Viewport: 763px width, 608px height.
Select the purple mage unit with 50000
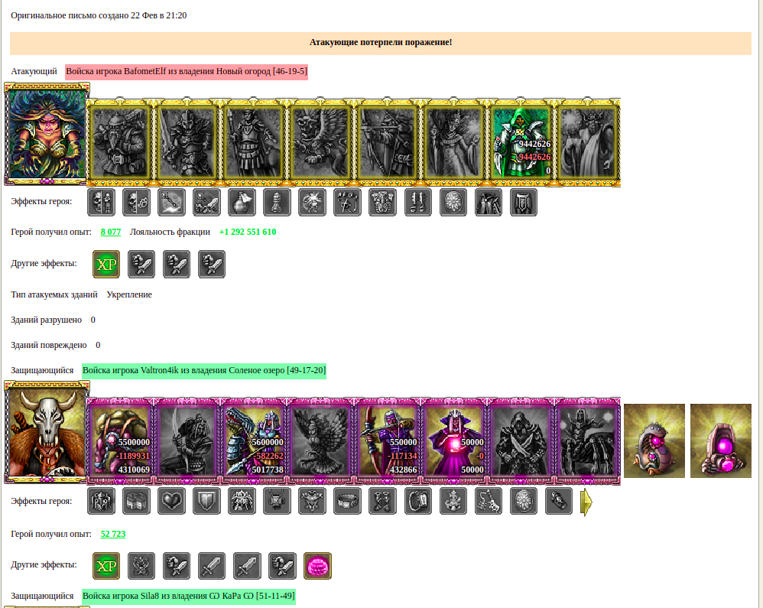[x=453, y=441]
